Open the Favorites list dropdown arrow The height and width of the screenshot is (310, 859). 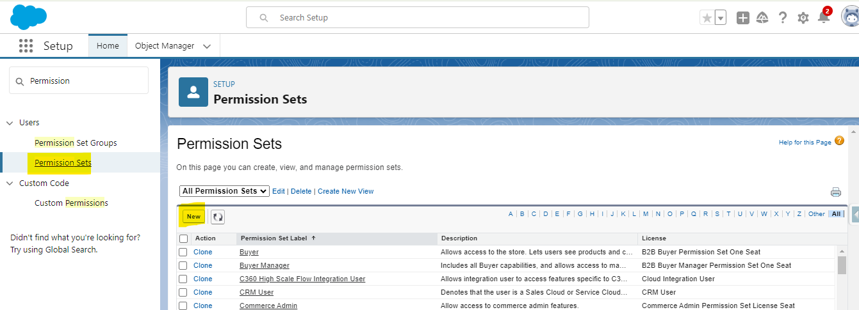tap(721, 18)
